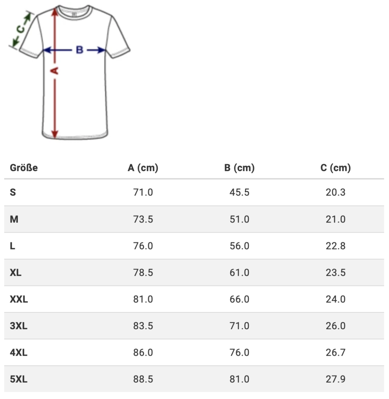Select the 4XL size row label
Viewport: 389px width, 399px height.
pyautogui.click(x=19, y=353)
